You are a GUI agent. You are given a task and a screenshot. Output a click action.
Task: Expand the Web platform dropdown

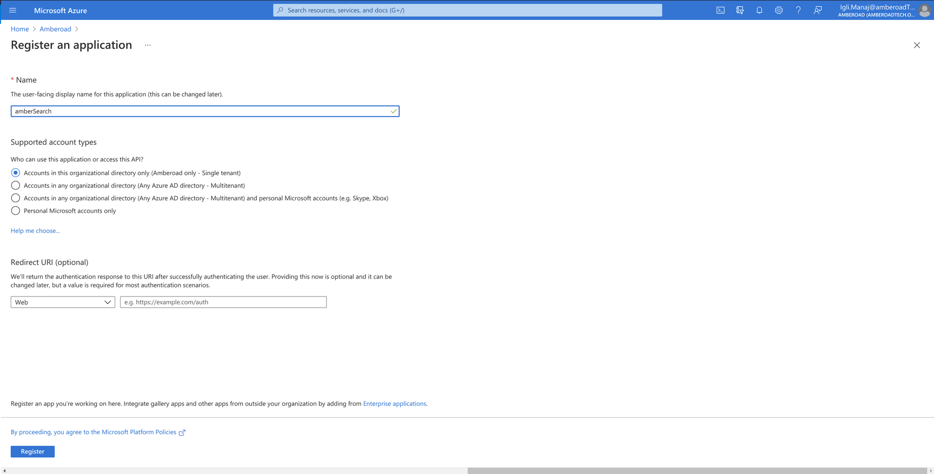[x=63, y=302]
